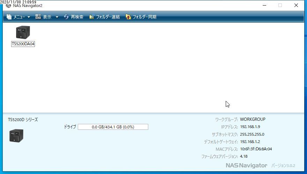The image size is (307, 174).
Task: Click the WORKGROUP value
Action: (x=253, y=119)
